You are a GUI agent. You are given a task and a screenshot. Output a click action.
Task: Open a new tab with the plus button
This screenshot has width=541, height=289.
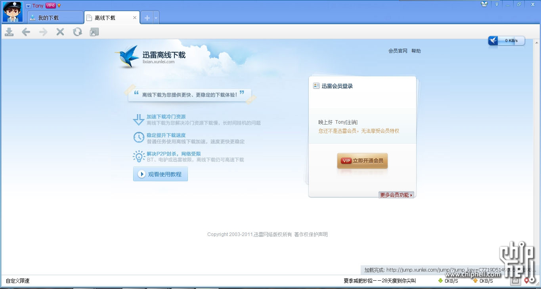(x=147, y=18)
